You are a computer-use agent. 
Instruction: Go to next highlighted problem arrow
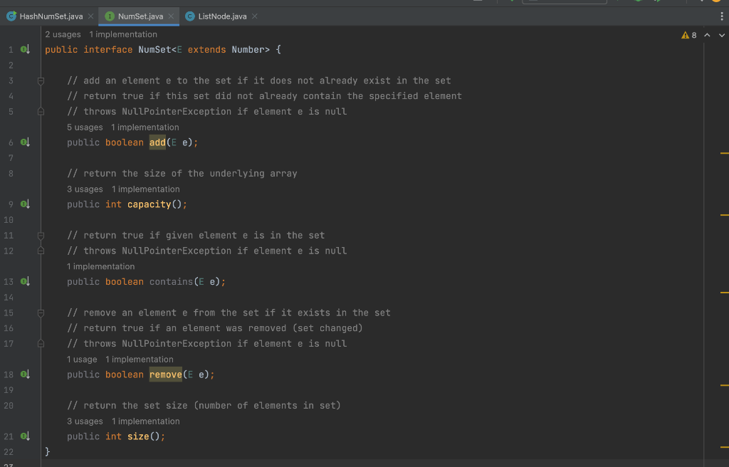pyautogui.click(x=722, y=35)
